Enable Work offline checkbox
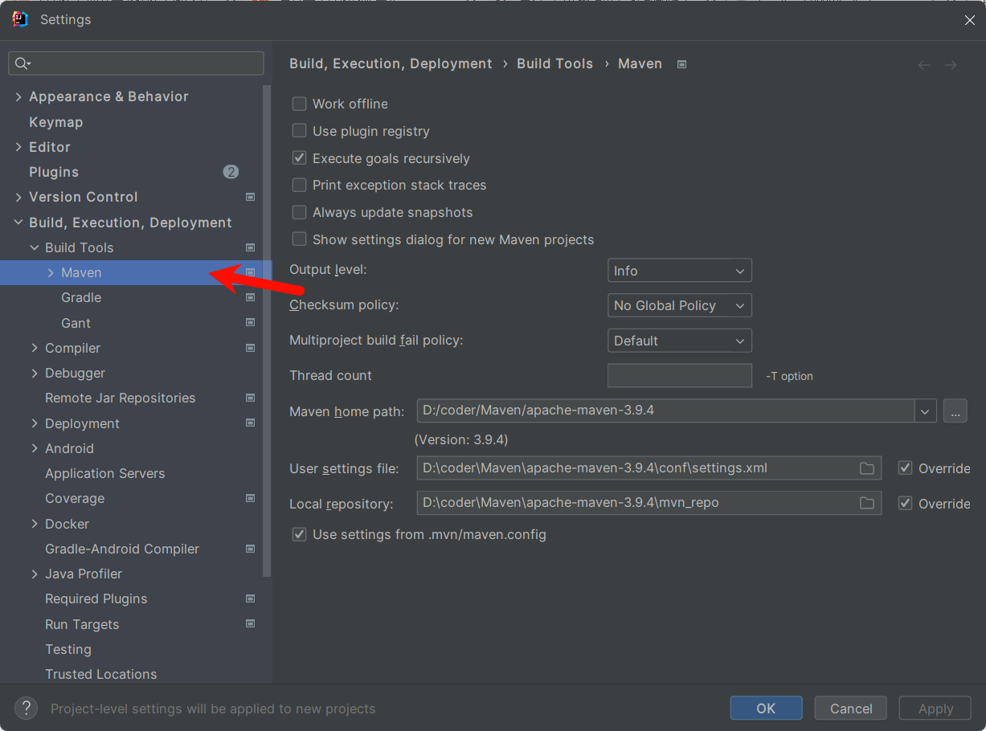 [299, 104]
